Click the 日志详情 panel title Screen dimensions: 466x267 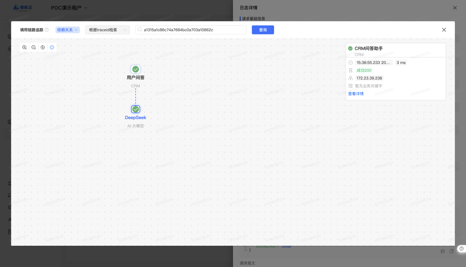coord(249,8)
